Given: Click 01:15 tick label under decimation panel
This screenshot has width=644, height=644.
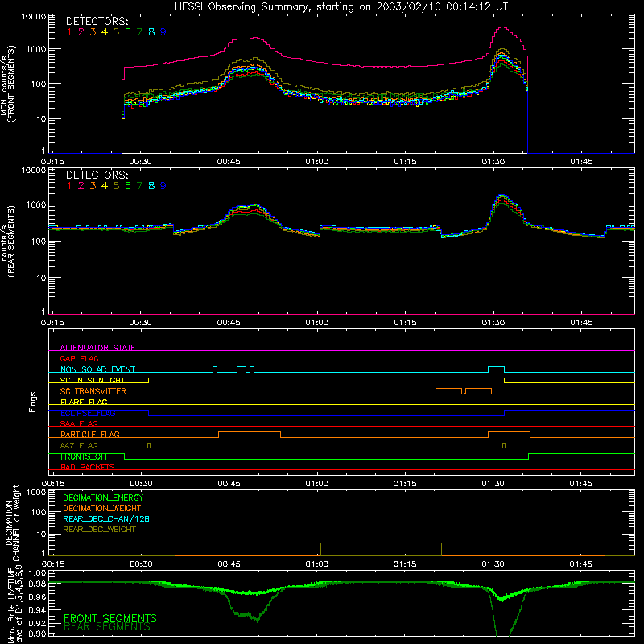Looking at the screenshot, I should (x=405, y=564).
